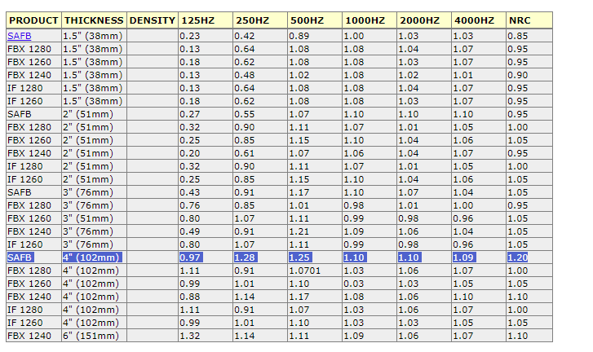
Task: Click 0.98 in the FBX 1280 3" row
Action: (354, 205)
